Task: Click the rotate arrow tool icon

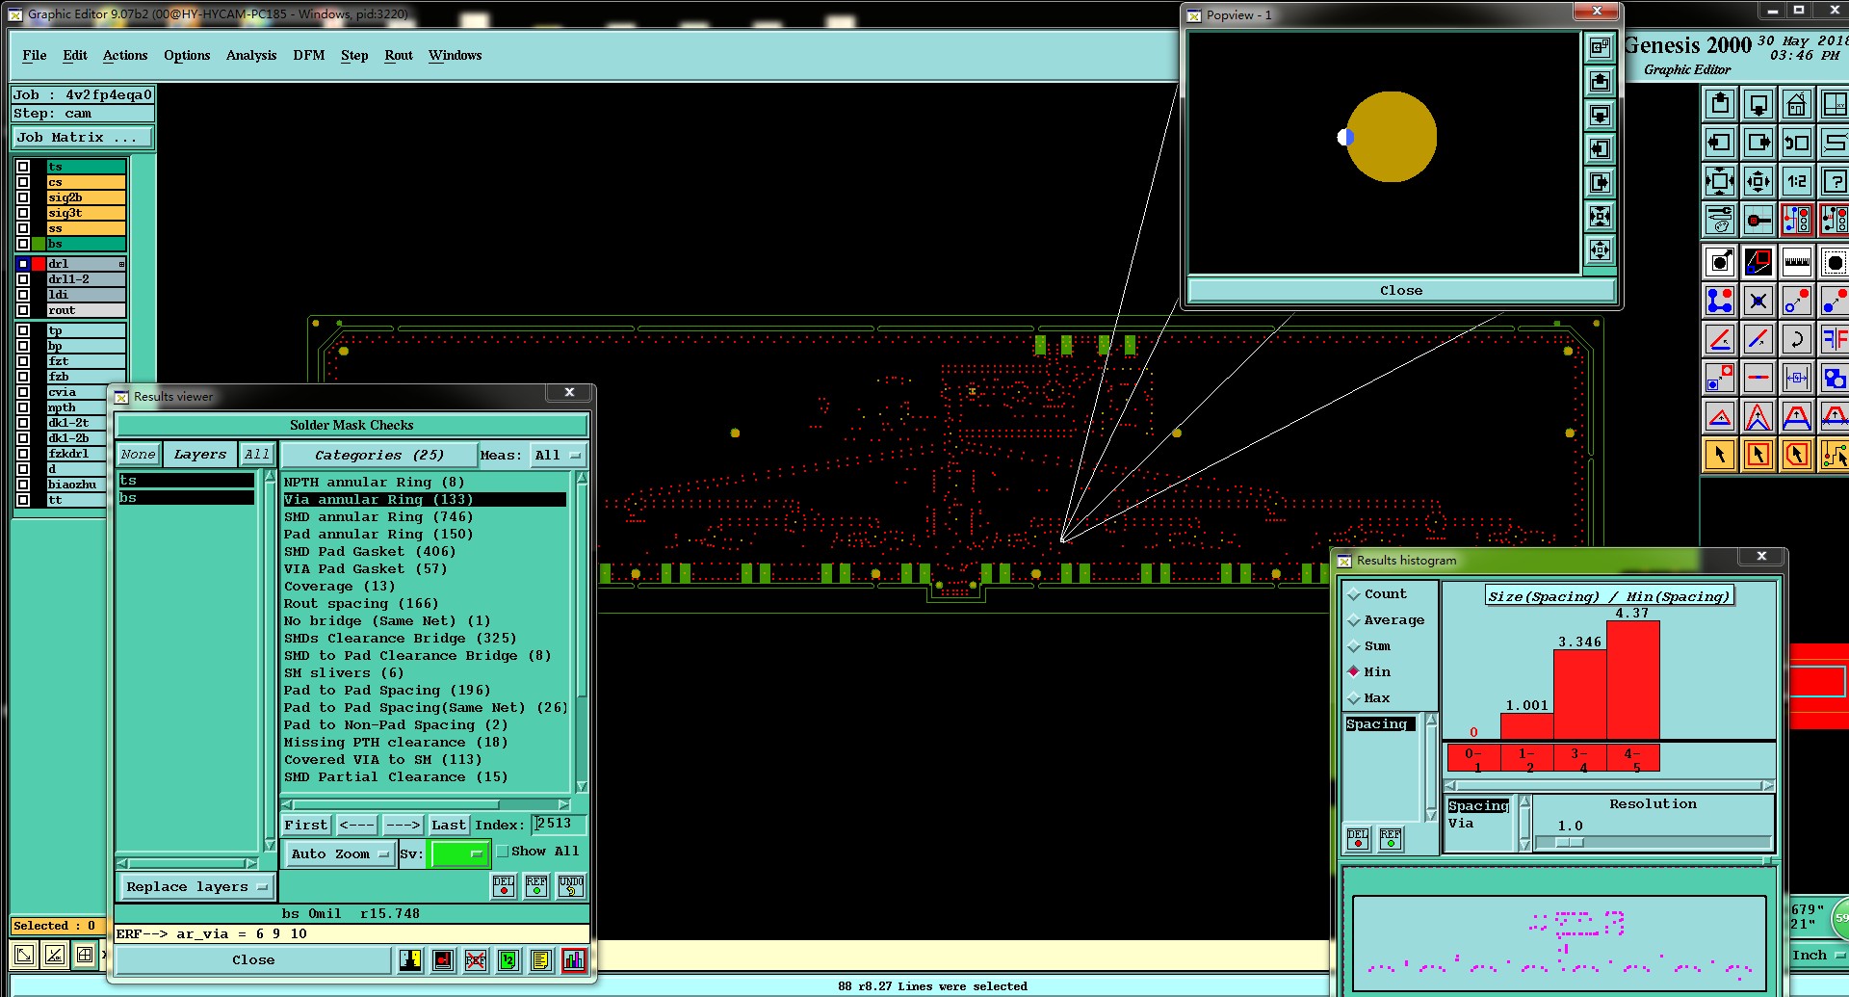Action: pos(1796,339)
